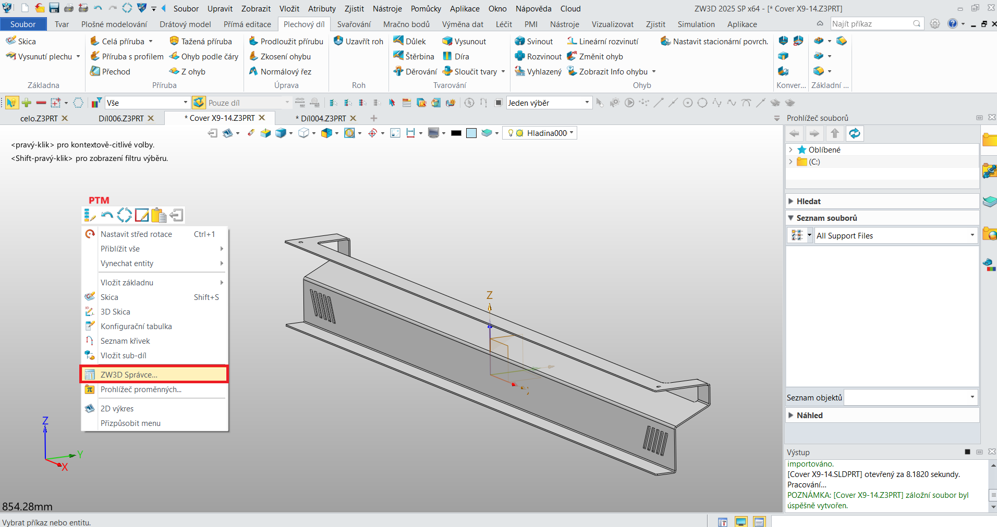Choose Prodloužit přírubu command
This screenshot has width=997, height=527.
286,41
